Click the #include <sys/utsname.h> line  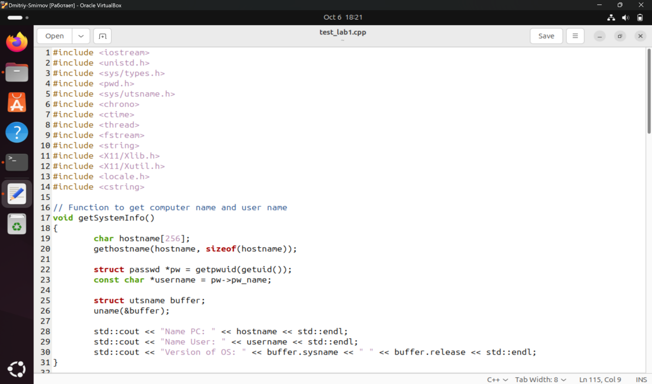click(x=114, y=94)
